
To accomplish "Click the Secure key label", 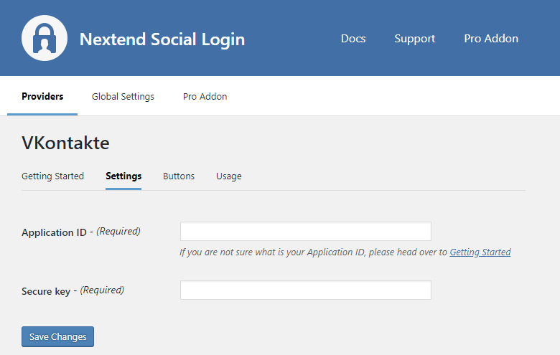I will (x=46, y=291).
